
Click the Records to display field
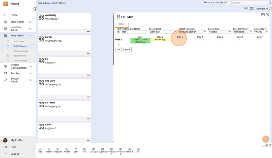pos(228,2)
